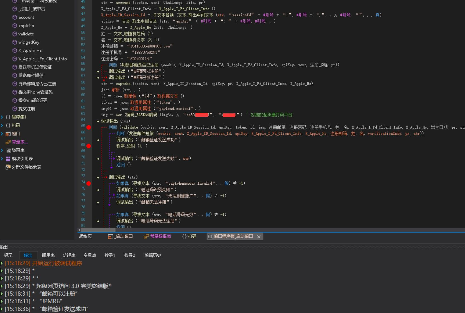The width and height of the screenshot is (465, 313).
Task: Click the icon beside X_Apple_Hc
Action: pyautogui.click(x=15, y=50)
